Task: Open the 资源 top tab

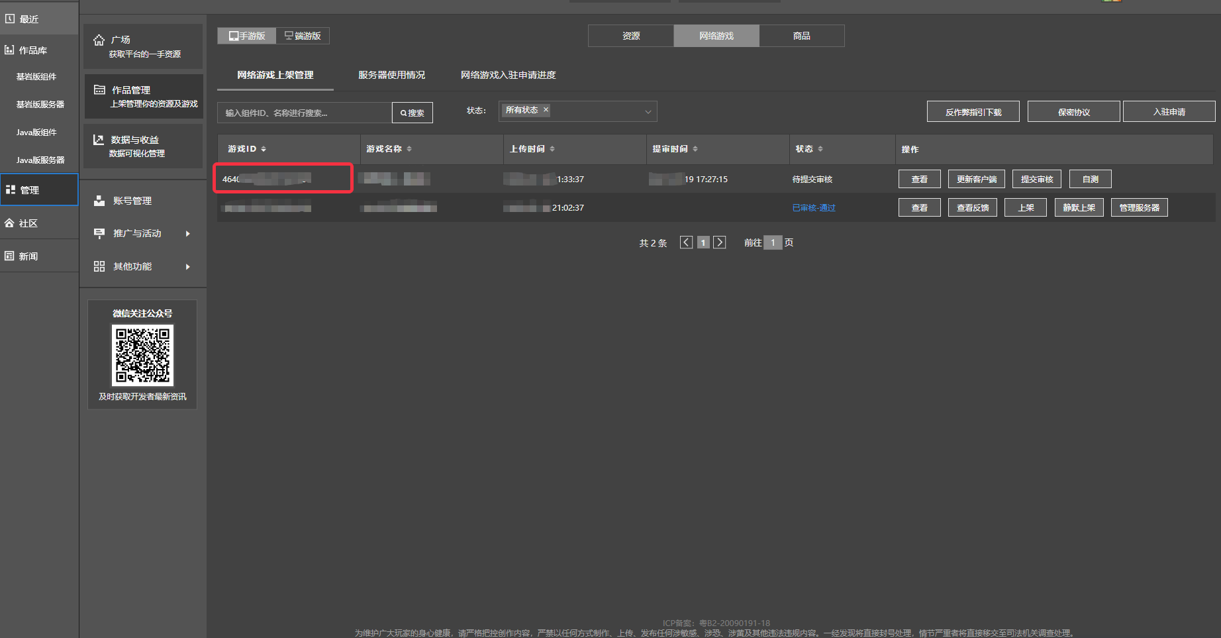Action: pyautogui.click(x=631, y=36)
